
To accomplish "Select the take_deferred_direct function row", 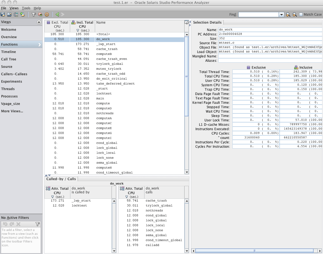I will (114, 84).
